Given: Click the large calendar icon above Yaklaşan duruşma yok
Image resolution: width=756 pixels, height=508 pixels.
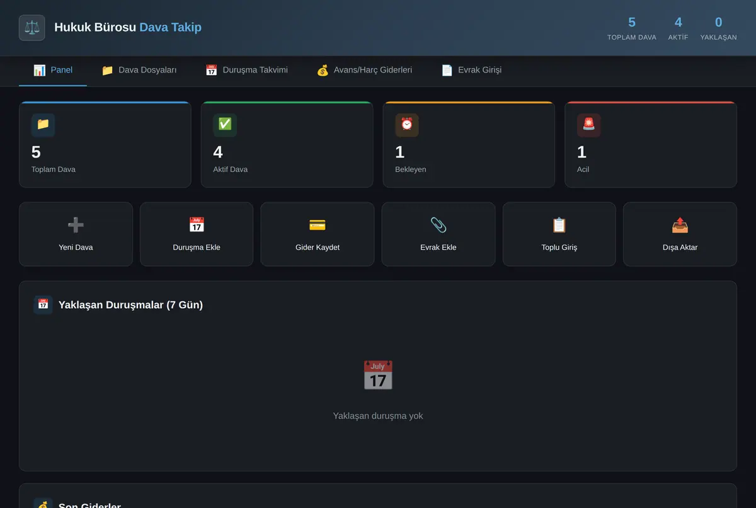Looking at the screenshot, I should [378, 375].
